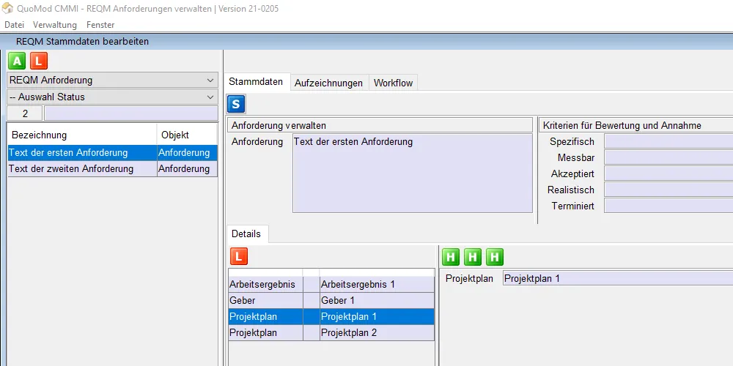The width and height of the screenshot is (733, 366).
Task: Switch to the Workflow tab
Action: tap(393, 83)
